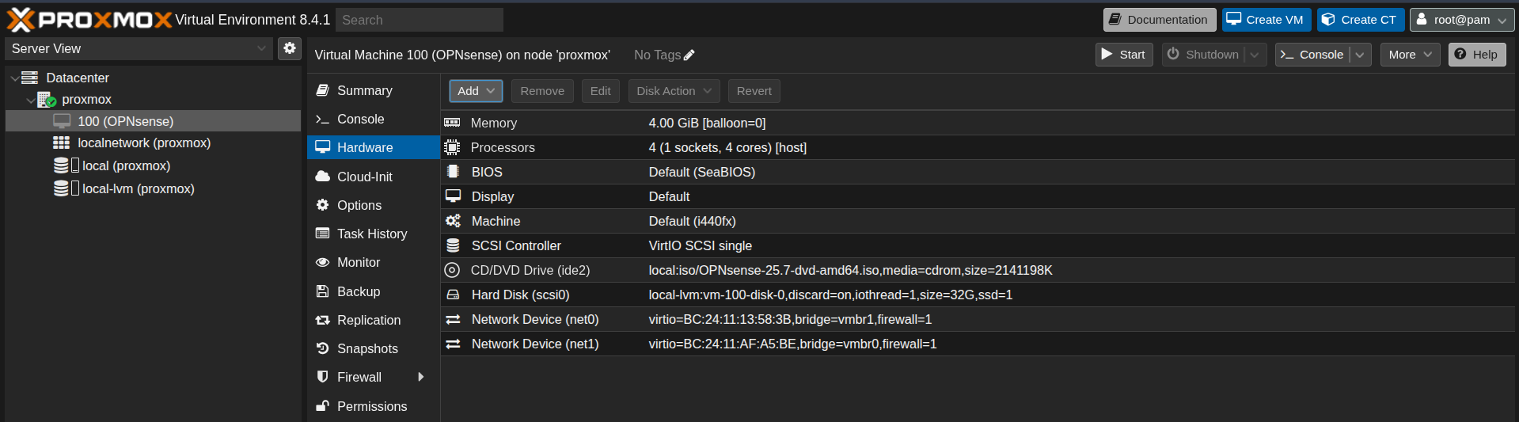Select the Processors hardware row

click(x=502, y=148)
